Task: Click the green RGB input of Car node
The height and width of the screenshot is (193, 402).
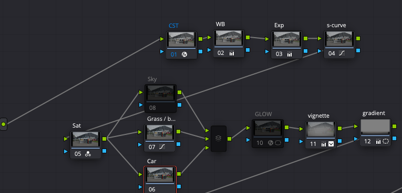Action: pos(140,174)
